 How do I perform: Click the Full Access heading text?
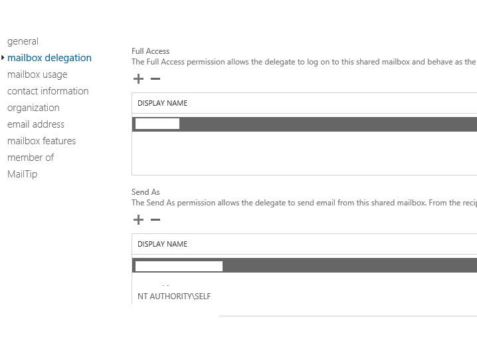tap(151, 51)
